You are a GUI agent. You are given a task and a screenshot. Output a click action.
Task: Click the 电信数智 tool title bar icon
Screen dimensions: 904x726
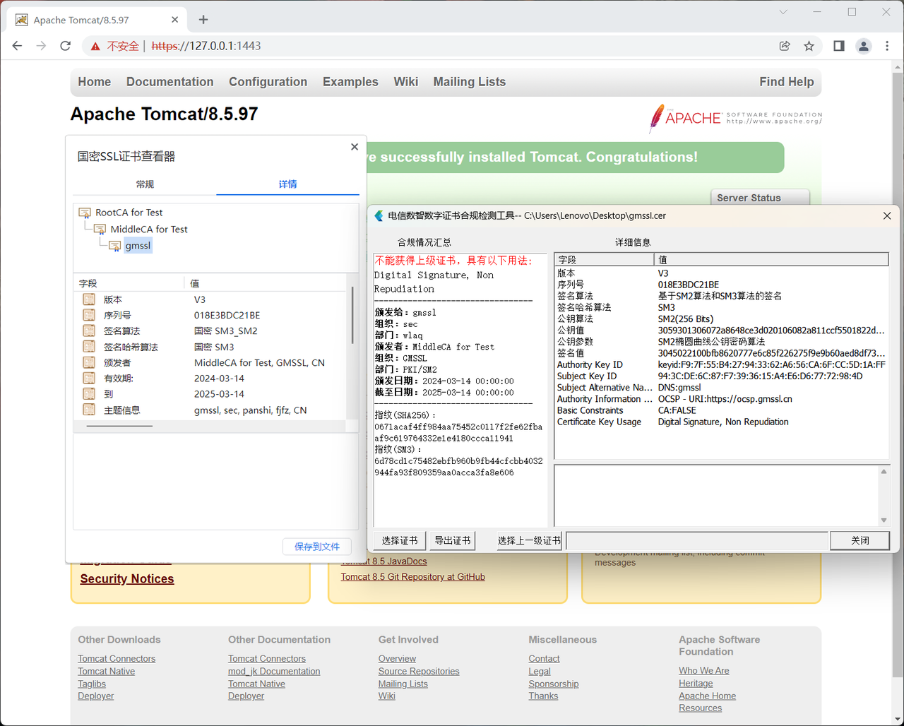pyautogui.click(x=379, y=216)
